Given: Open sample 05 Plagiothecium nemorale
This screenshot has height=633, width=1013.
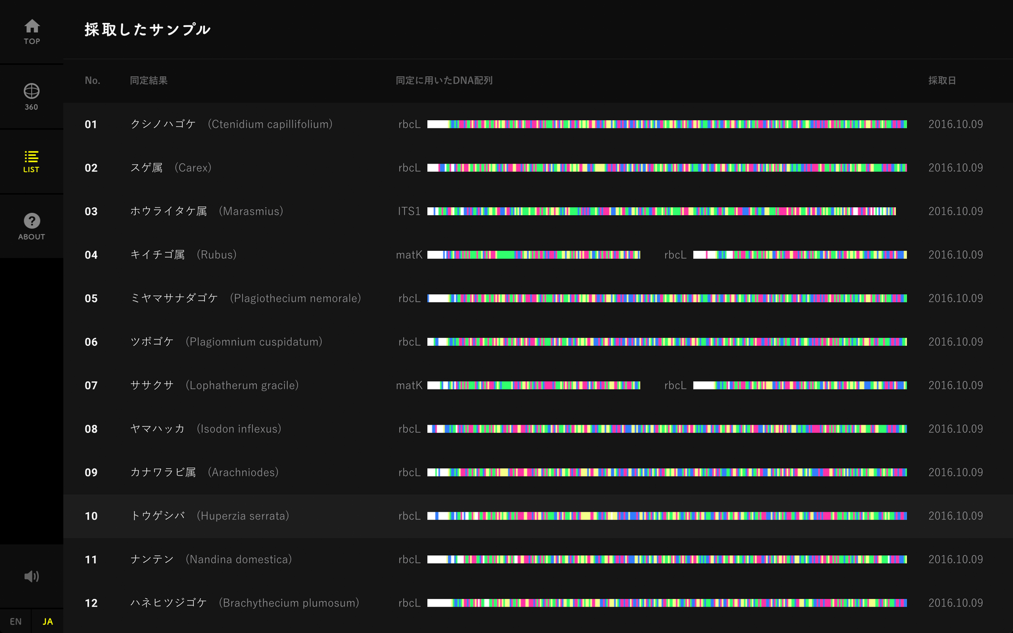Looking at the screenshot, I should pos(245,299).
